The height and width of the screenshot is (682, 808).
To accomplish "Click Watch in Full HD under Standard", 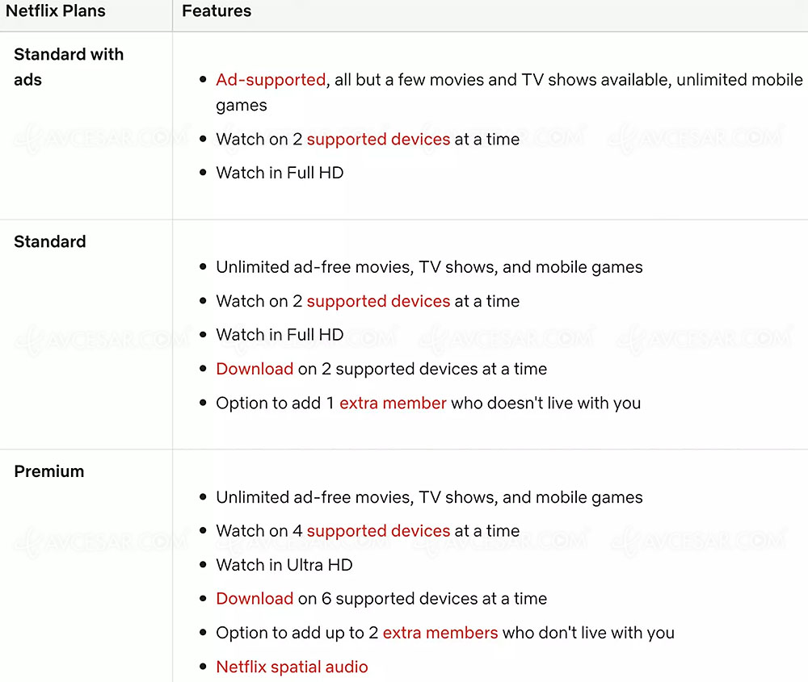I will 280,335.
